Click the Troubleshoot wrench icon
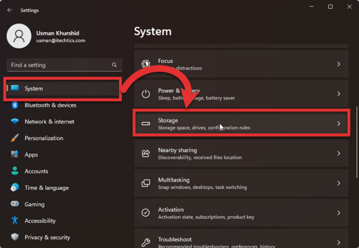Screen dimensions: 359x248 point(146,242)
